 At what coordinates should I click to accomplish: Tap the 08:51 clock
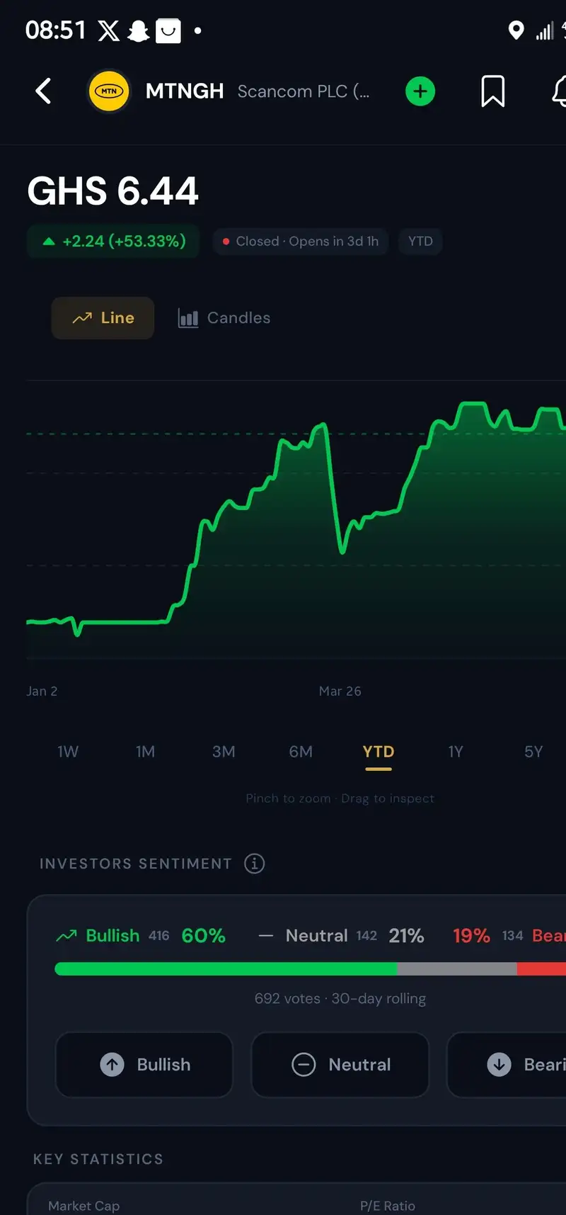point(55,30)
